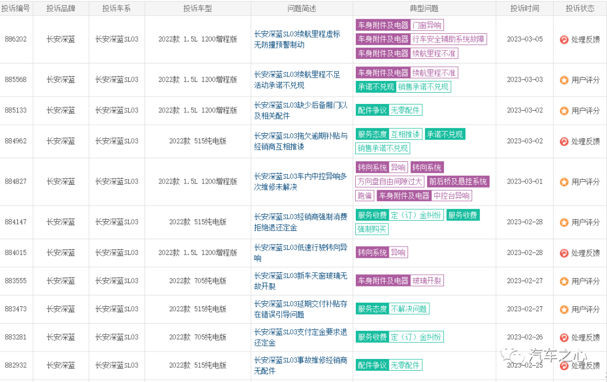Click date 2023-03-05

click(x=525, y=39)
